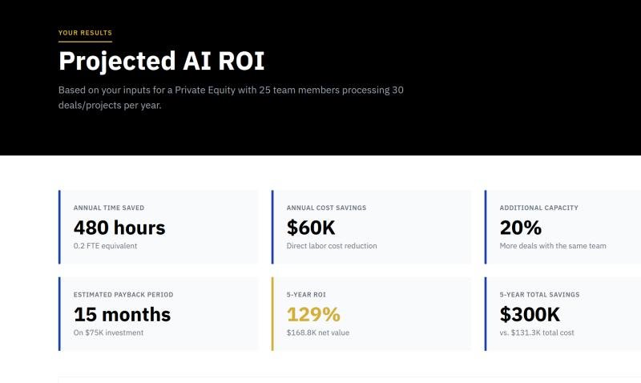This screenshot has height=383, width=641.
Task: Click the '$168.8K net value' subtext
Action: [318, 333]
